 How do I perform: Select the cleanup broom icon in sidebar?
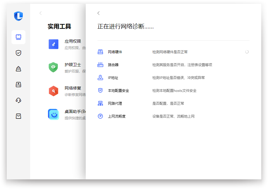click(x=18, y=68)
